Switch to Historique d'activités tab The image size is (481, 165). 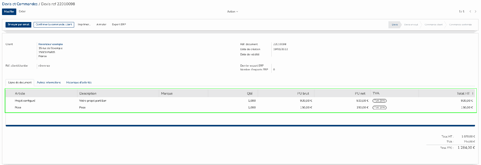click(x=79, y=82)
